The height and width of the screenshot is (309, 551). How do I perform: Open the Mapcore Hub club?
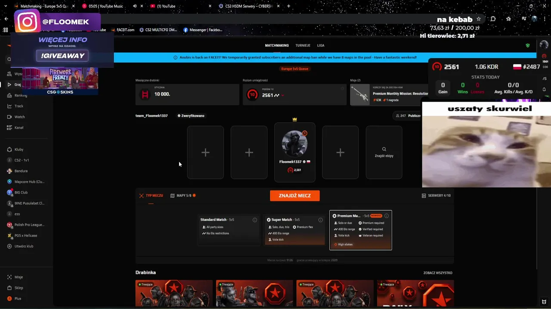click(x=26, y=182)
